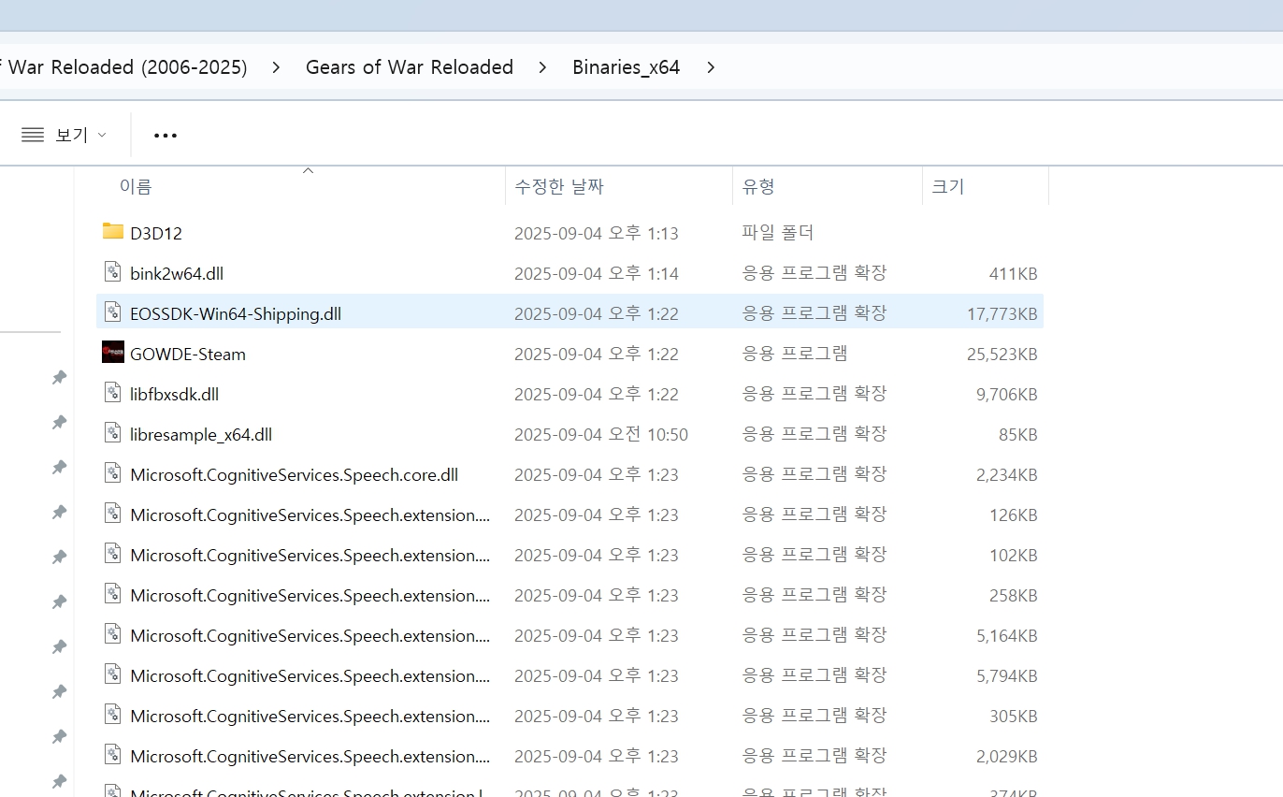The height and width of the screenshot is (797, 1283).
Task: Select the libfbxsdk.dll file name
Action: pyautogui.click(x=175, y=394)
